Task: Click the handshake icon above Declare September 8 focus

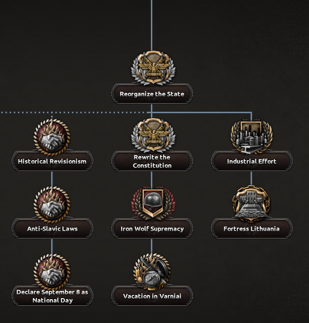Action: coord(52,272)
